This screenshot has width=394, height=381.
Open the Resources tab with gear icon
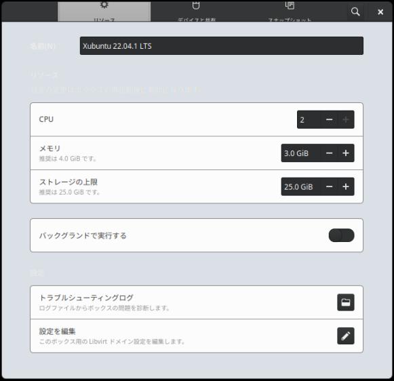pos(104,12)
